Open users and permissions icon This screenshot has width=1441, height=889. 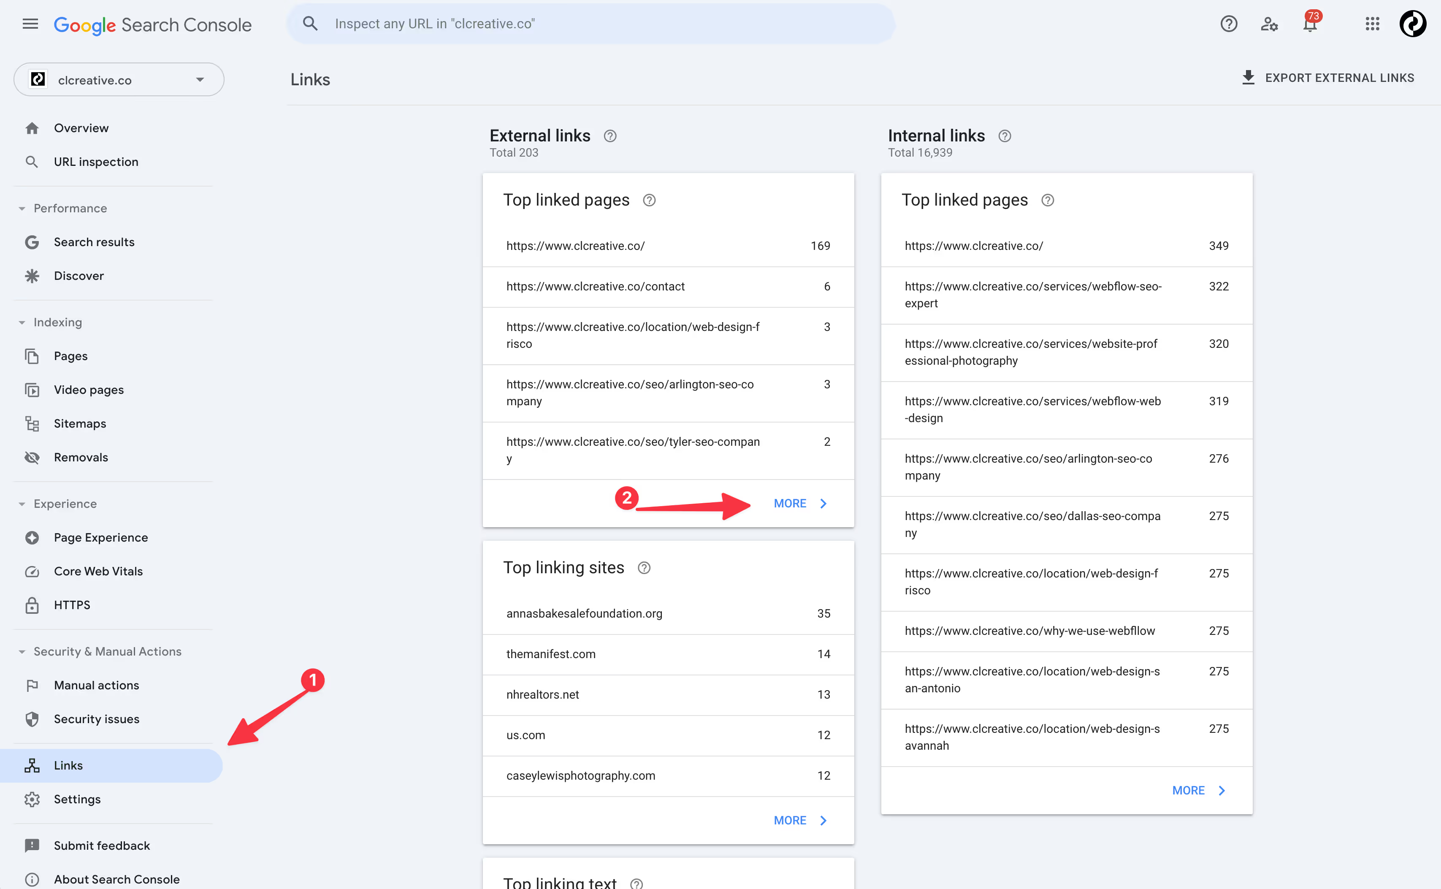point(1269,24)
